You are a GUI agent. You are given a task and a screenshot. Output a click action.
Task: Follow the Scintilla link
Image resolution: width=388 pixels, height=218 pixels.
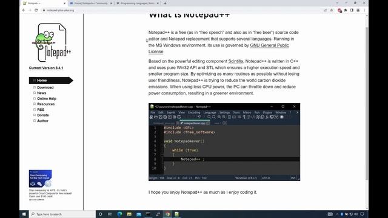click(236, 61)
